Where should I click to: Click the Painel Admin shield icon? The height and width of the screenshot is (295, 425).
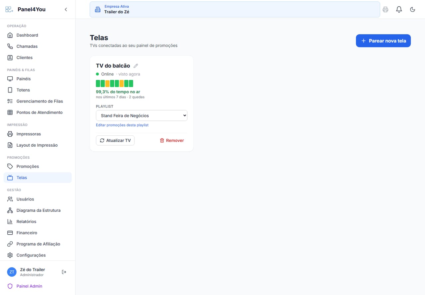(10, 286)
